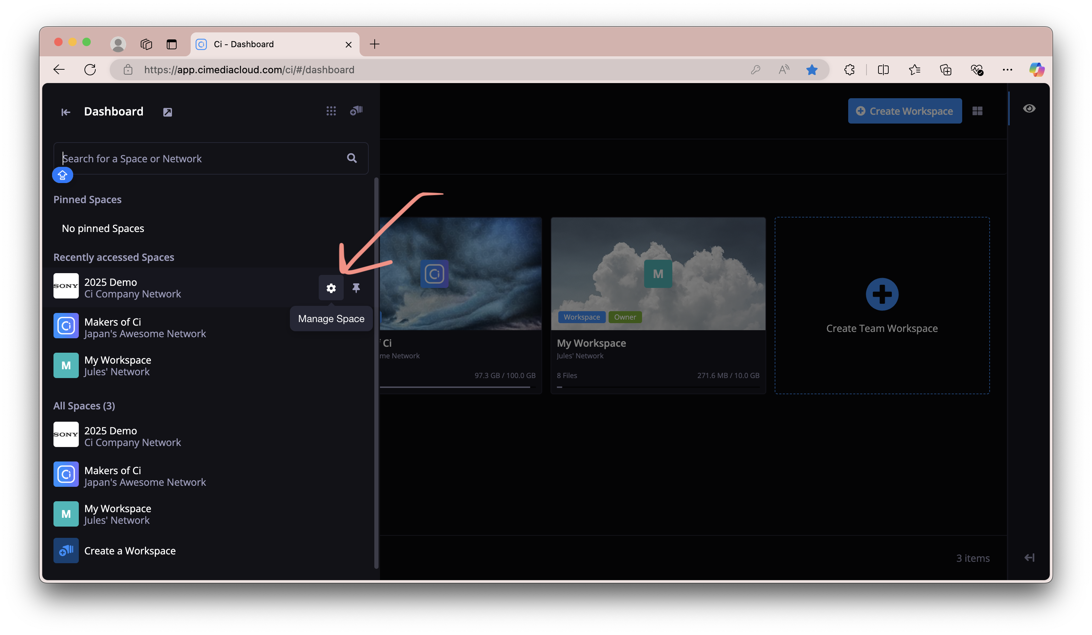Click the My Workspace card title
Screen dimensions: 1092x635
point(591,343)
